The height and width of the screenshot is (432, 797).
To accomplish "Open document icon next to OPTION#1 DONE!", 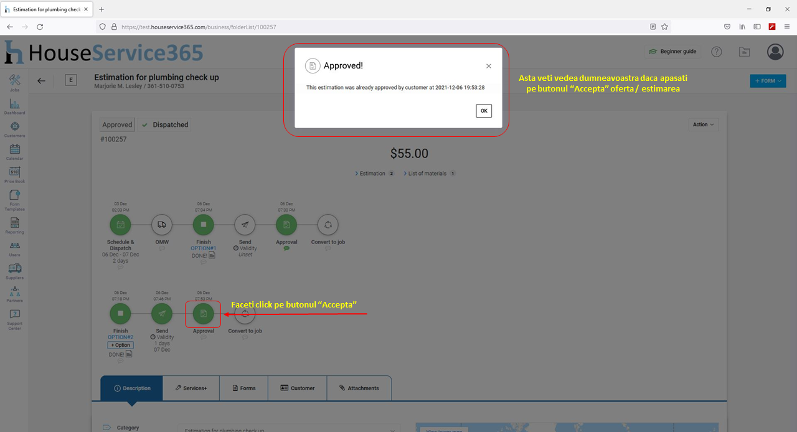I will coord(212,255).
